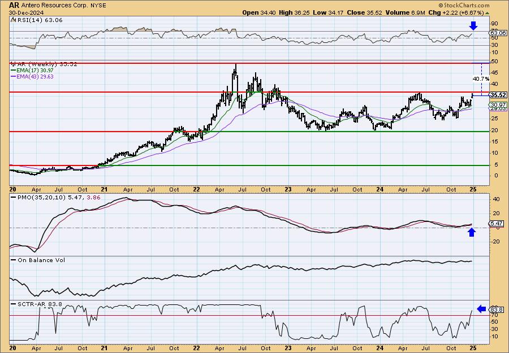Click the 5.47 PMO value tag

point(497,223)
